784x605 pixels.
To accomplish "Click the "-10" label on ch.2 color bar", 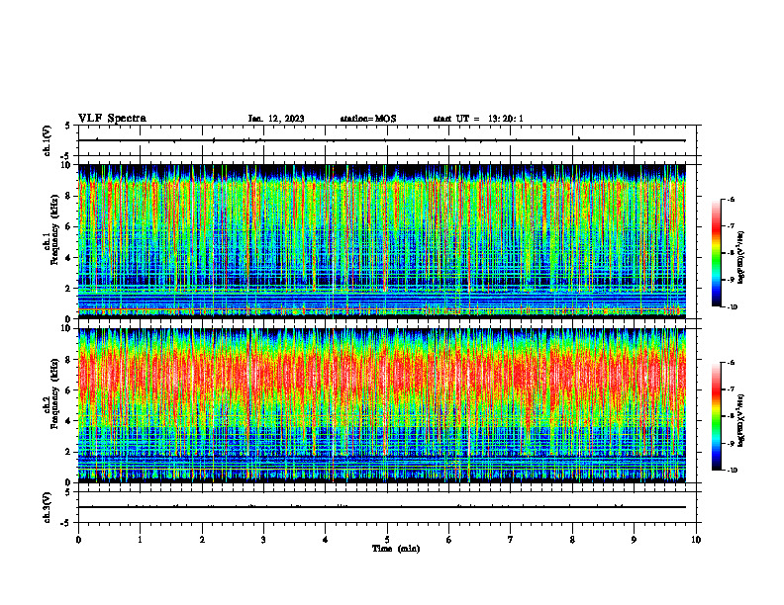I will 733,470.
